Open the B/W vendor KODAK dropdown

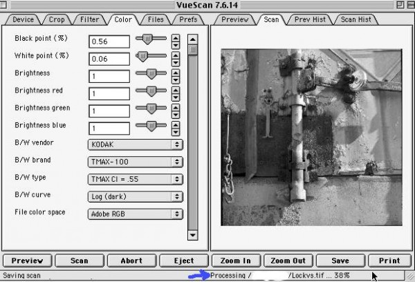coord(136,144)
